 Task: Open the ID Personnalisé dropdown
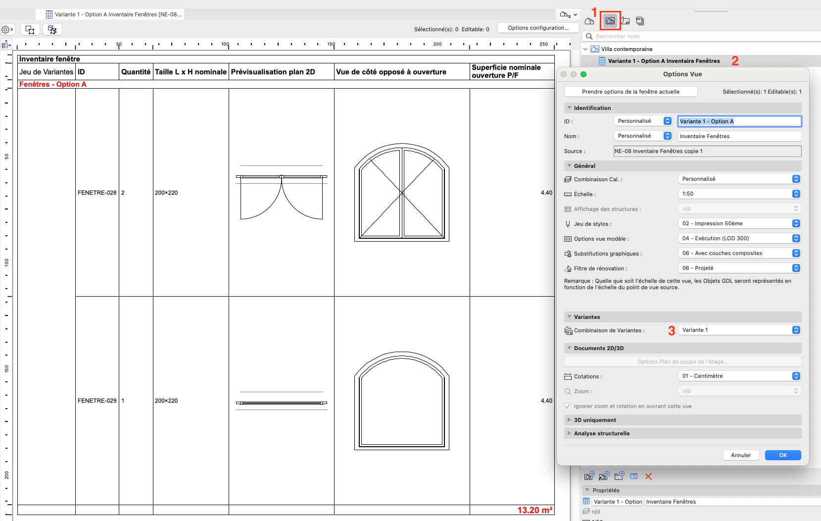click(643, 121)
